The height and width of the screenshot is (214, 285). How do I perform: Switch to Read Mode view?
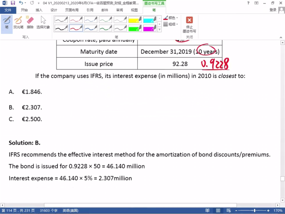pyautogui.click(x=207, y=210)
